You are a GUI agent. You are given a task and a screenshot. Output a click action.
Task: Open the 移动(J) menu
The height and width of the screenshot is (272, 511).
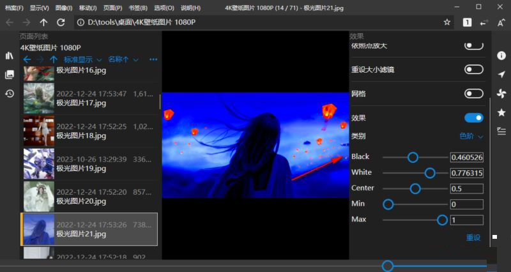88,8
